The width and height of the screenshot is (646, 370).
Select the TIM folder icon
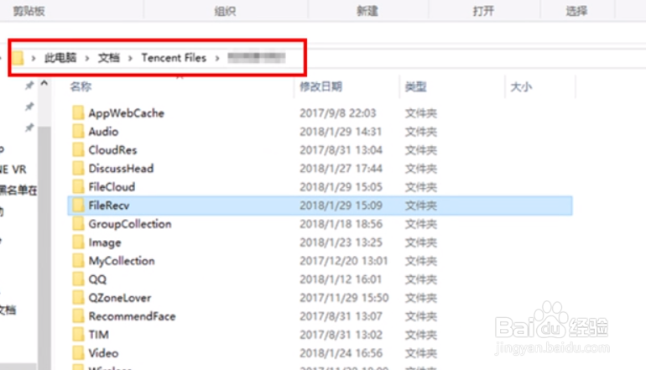pyautogui.click(x=78, y=335)
